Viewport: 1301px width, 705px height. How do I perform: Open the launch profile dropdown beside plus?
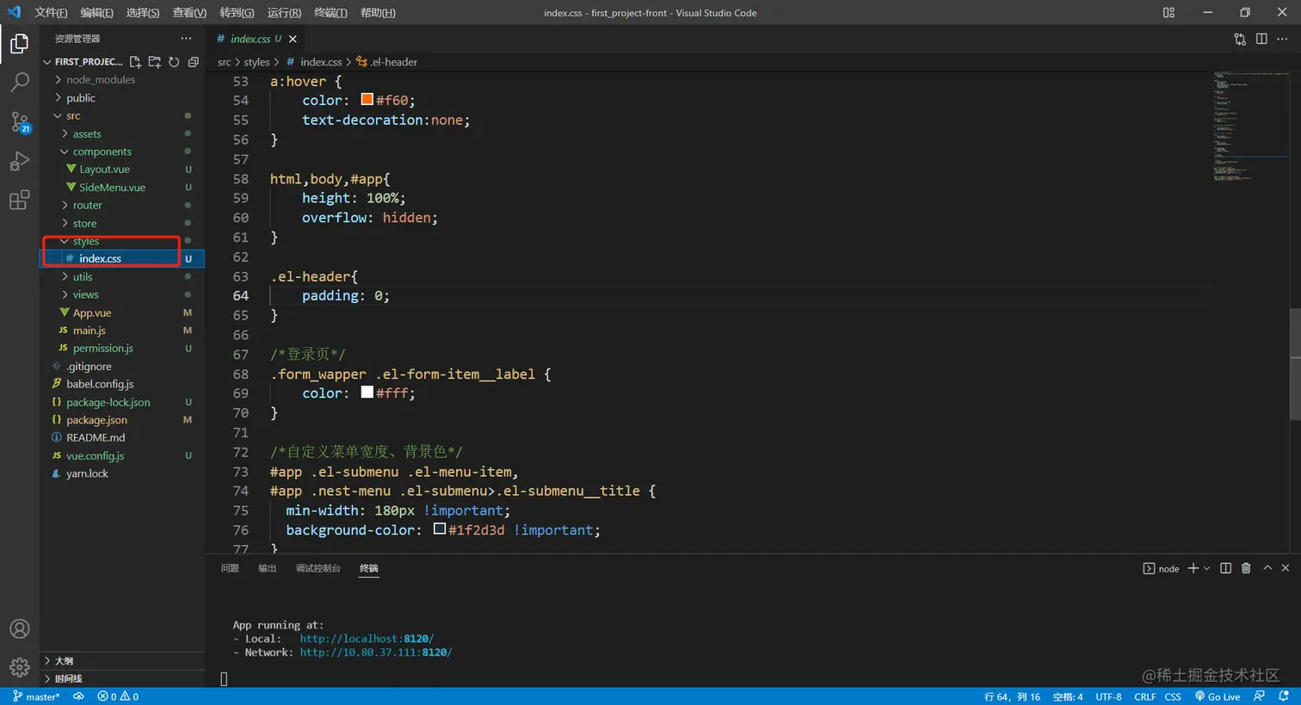1206,568
